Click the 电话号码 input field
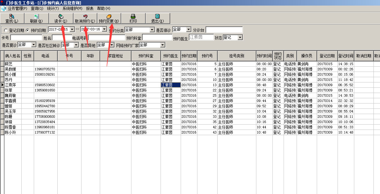Image resolution: width=380 pixels, height=194 pixels. click(107, 37)
